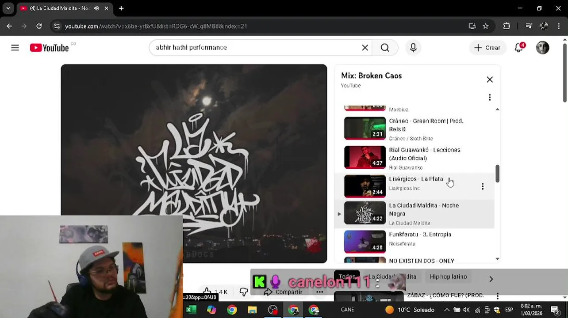Select the Hip hop latino chip

tap(448, 276)
